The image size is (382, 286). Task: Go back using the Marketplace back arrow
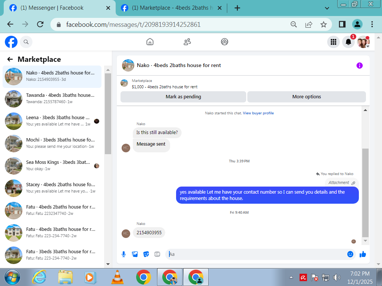10,59
